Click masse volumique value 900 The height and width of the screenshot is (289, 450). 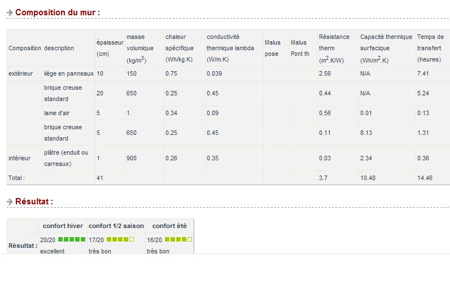tap(132, 158)
